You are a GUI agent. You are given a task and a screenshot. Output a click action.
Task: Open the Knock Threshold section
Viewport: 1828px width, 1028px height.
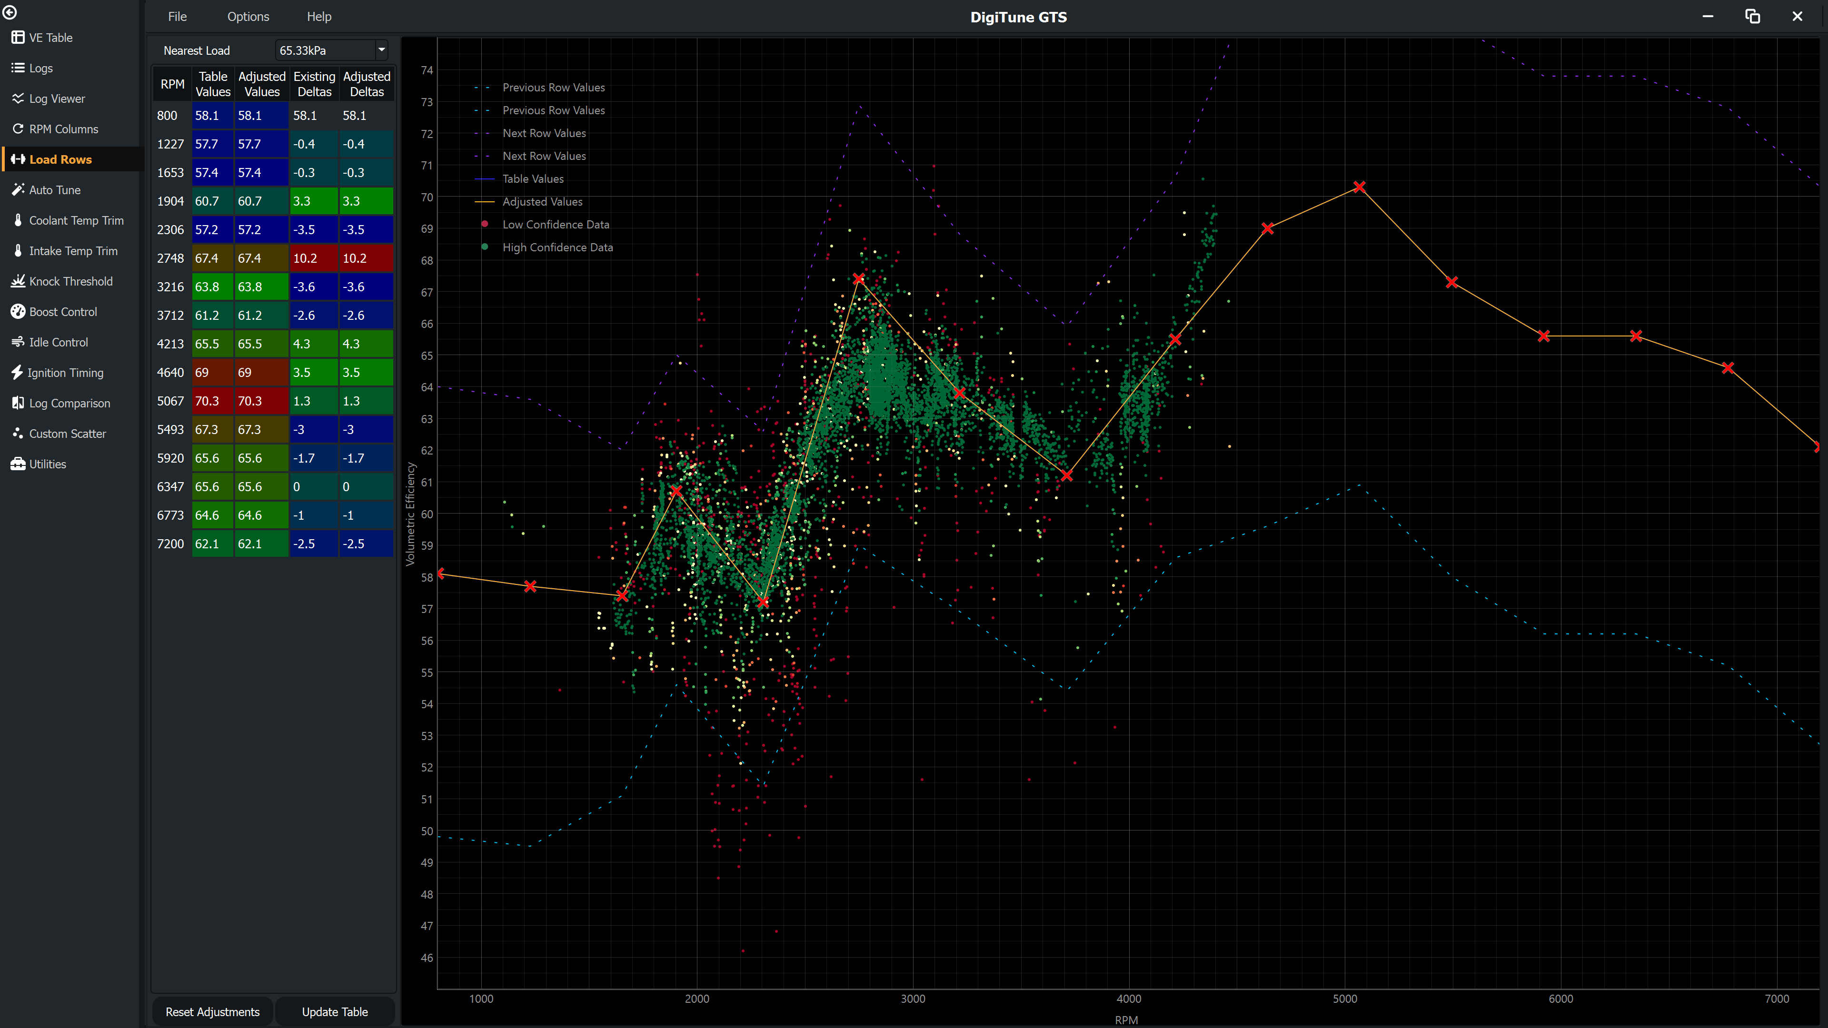pyautogui.click(x=71, y=282)
